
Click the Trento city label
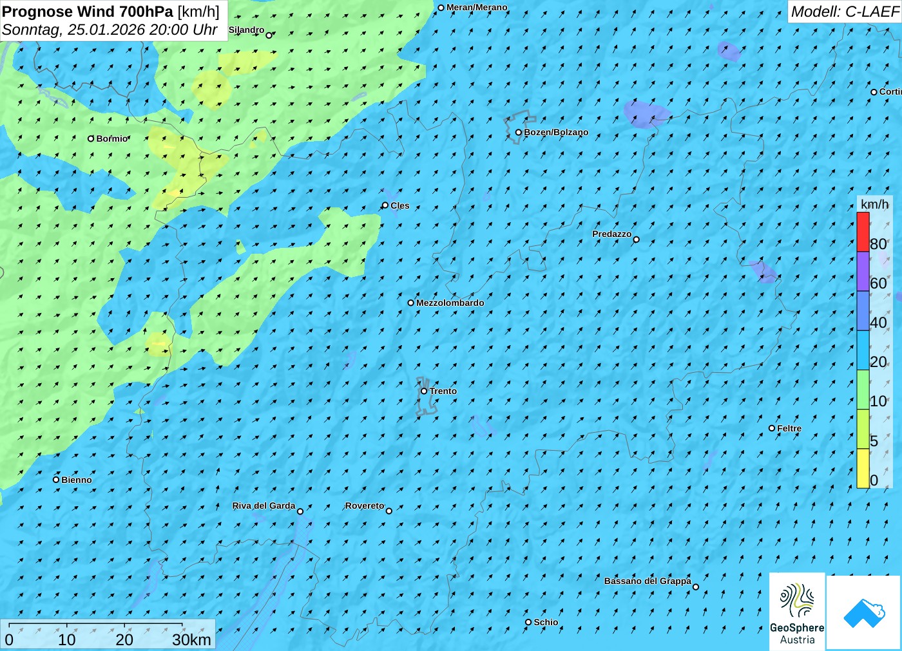[443, 391]
